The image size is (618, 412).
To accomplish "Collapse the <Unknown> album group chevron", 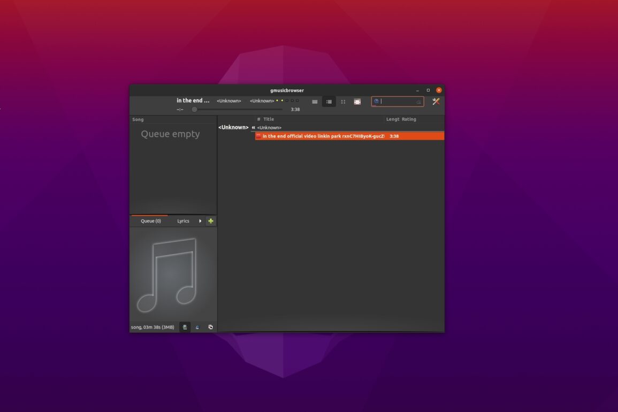I will (x=253, y=127).
